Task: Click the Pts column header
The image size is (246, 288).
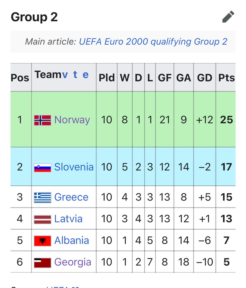Action: click(226, 78)
